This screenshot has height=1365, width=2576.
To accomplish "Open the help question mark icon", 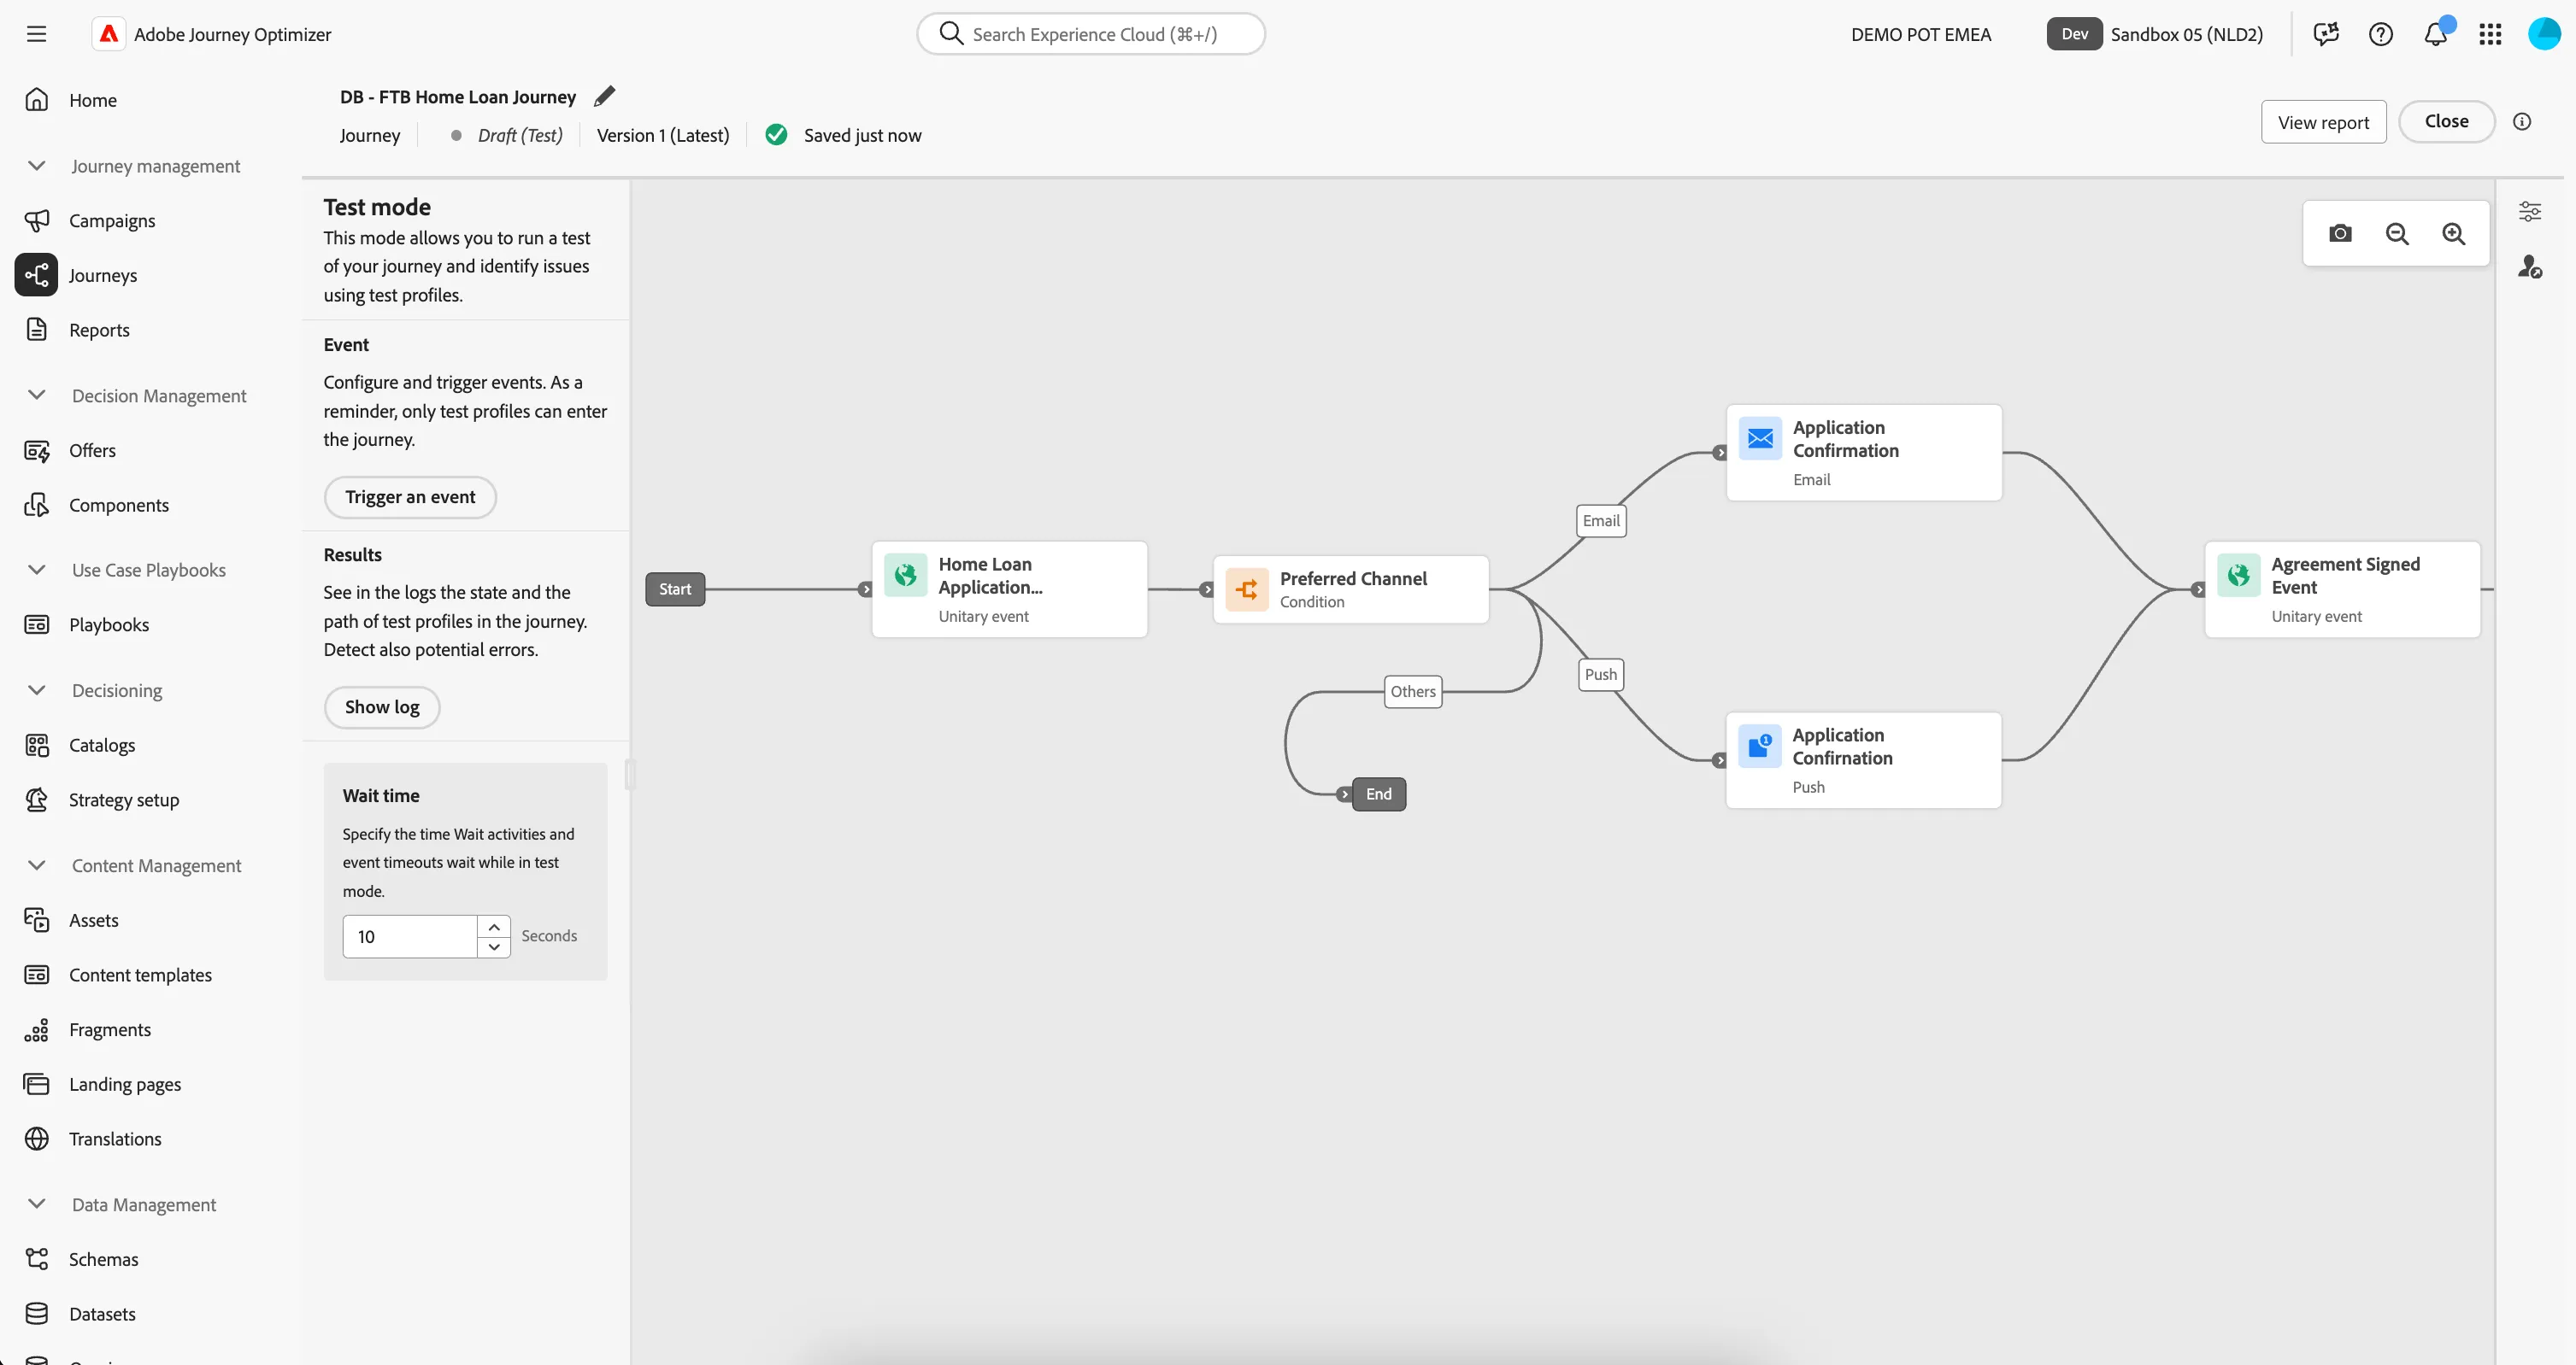I will (x=2381, y=34).
